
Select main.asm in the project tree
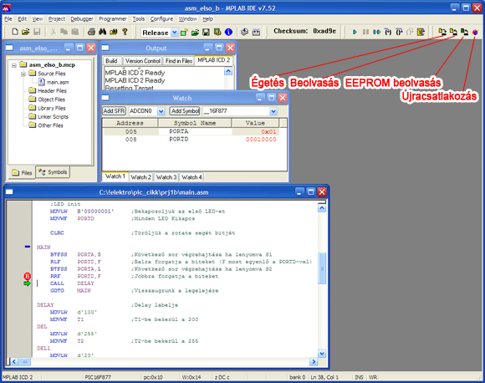pyautogui.click(x=54, y=82)
